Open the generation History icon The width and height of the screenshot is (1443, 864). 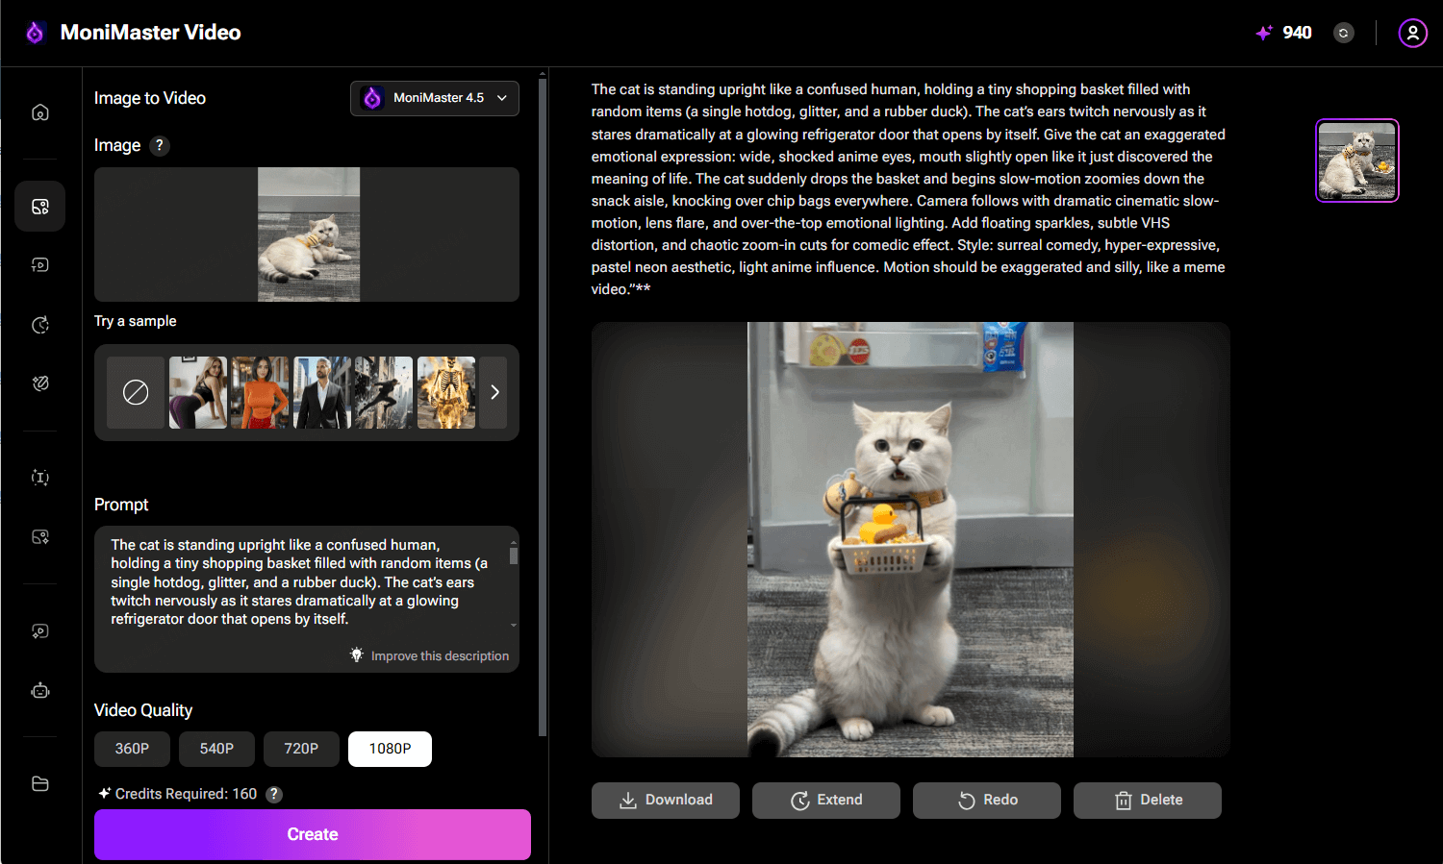(39, 325)
